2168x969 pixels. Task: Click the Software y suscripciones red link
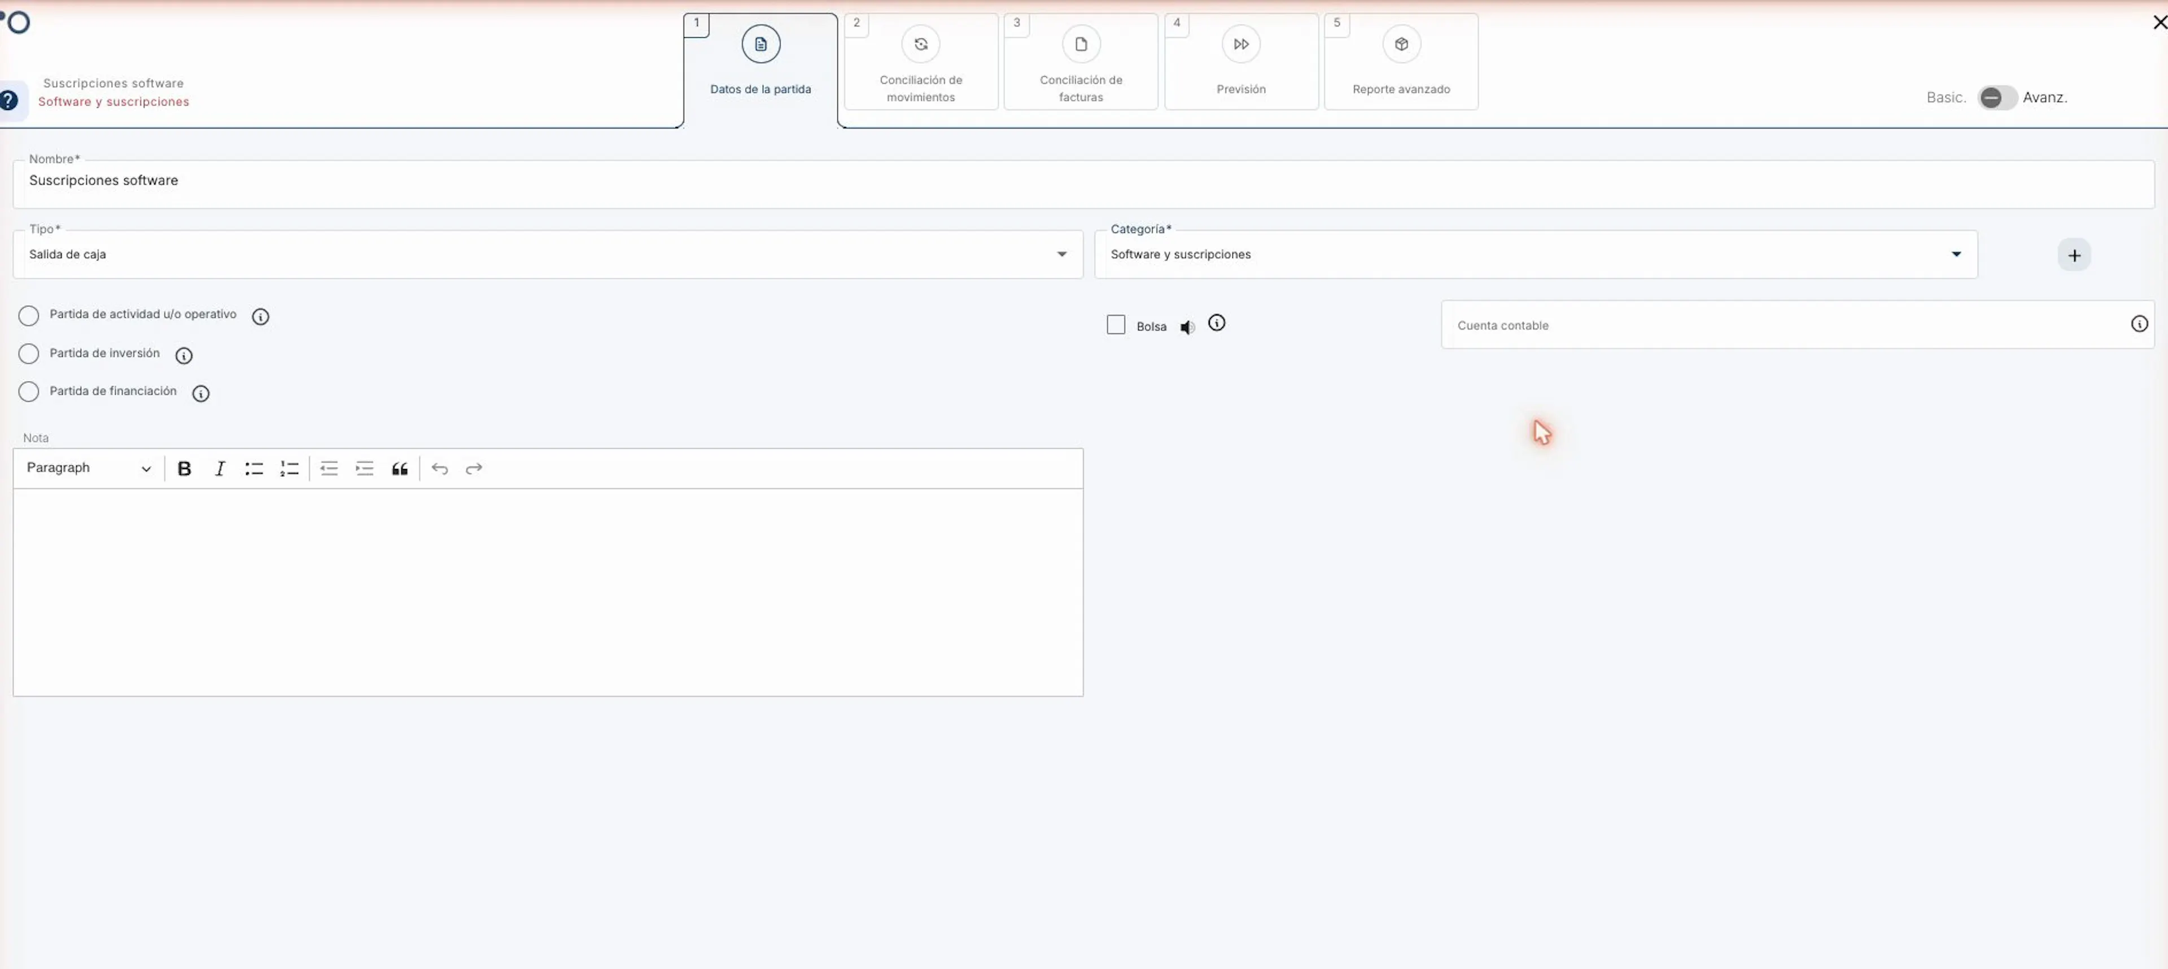(113, 102)
